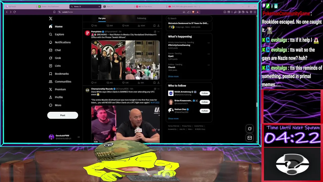Open account menu dots beside GeodudePNW
323x182 pixels.
78,137
